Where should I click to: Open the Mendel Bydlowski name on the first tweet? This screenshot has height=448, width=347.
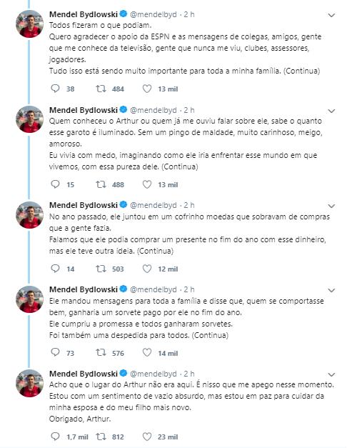coord(84,14)
